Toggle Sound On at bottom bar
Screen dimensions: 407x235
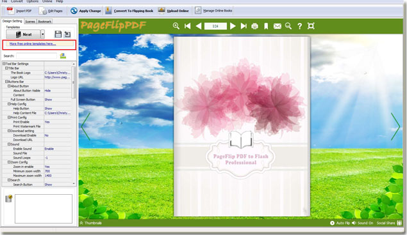coord(362,223)
